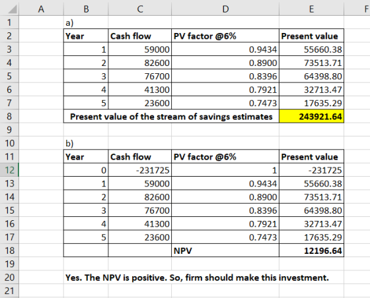Select present value 17635.29 in row 17
370x298 pixels.
[311, 237]
